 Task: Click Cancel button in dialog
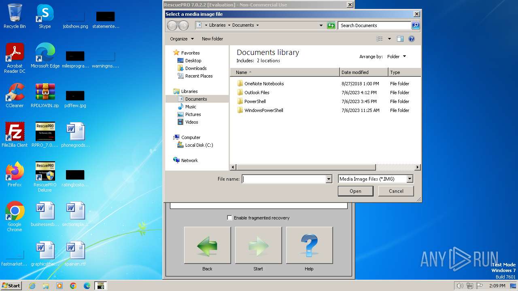coord(396,191)
